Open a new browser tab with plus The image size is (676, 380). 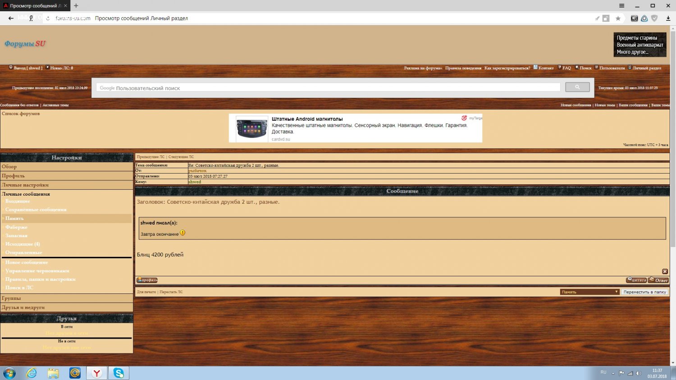tap(76, 6)
